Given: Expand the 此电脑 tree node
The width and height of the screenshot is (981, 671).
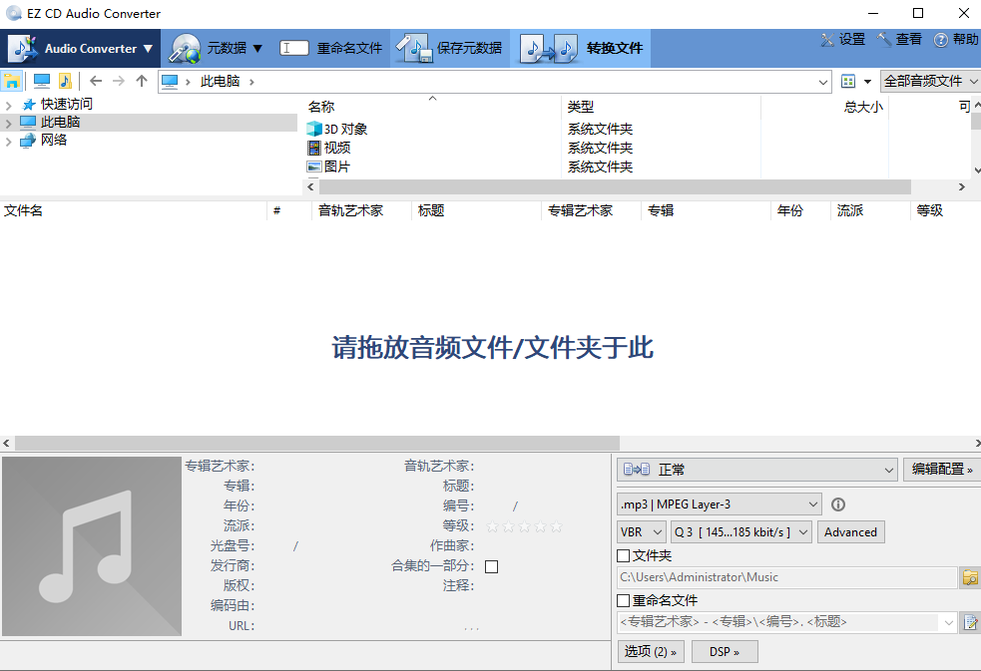Looking at the screenshot, I should click(x=9, y=123).
